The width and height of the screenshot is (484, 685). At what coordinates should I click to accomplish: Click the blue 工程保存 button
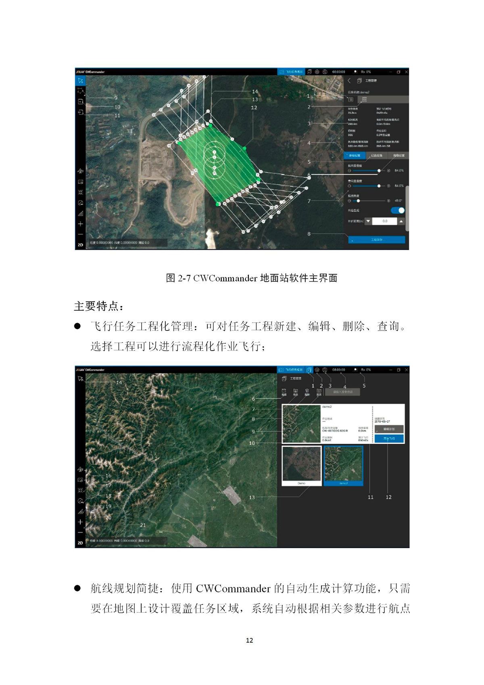(x=376, y=240)
